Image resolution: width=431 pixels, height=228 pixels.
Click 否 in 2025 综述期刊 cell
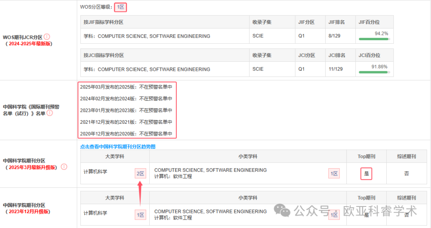407,173
